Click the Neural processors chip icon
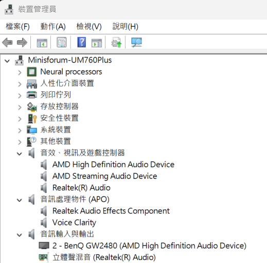The height and width of the screenshot is (263, 267). pos(32,72)
